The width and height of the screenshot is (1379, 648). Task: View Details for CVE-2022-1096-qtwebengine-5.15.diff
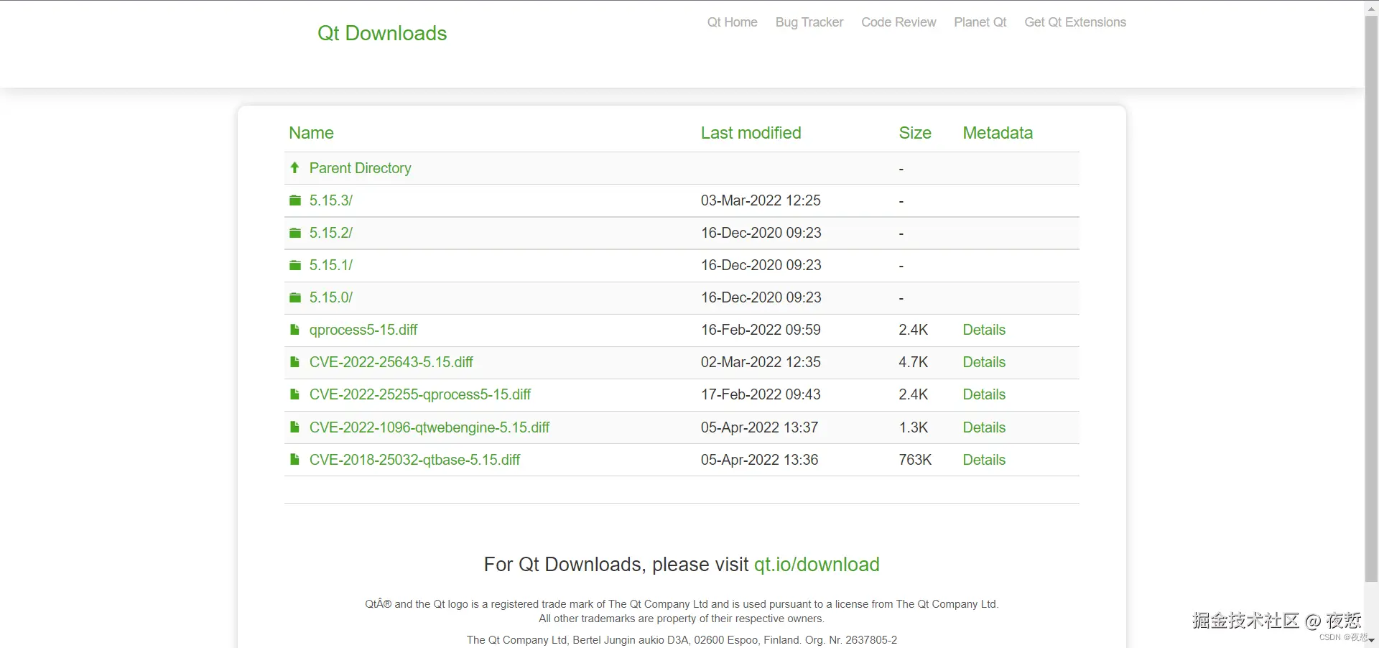pos(984,427)
